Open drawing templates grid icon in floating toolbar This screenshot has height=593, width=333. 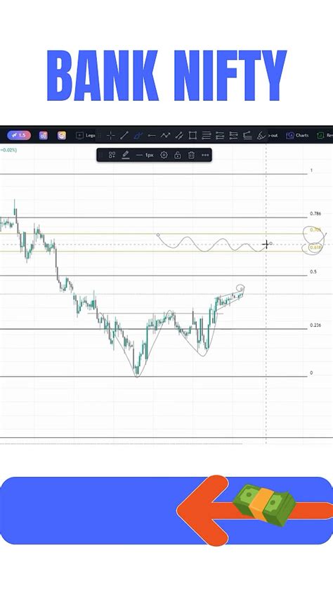[x=112, y=155]
